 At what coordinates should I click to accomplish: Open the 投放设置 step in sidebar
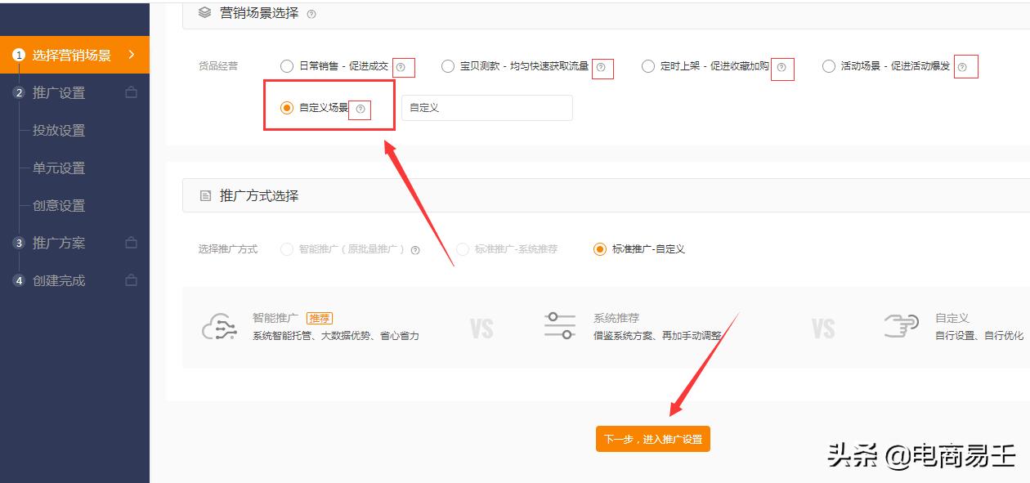[59, 130]
